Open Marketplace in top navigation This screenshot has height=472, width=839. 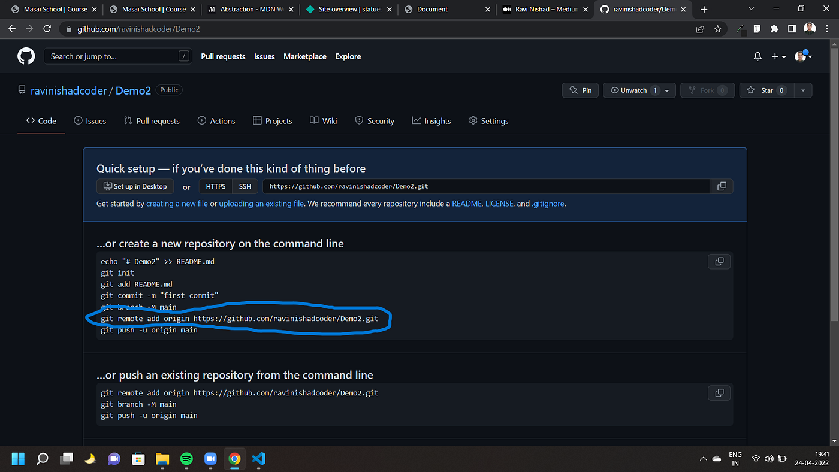tap(305, 56)
